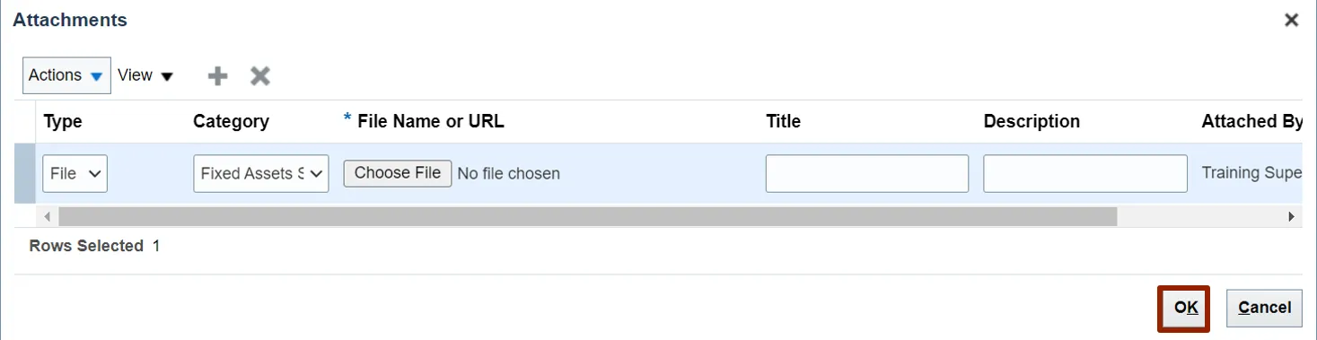
Task: Select the row using its left selector block
Action: click(24, 173)
